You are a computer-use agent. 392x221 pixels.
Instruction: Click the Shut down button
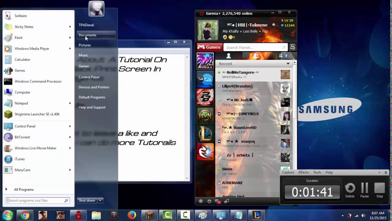(87, 200)
